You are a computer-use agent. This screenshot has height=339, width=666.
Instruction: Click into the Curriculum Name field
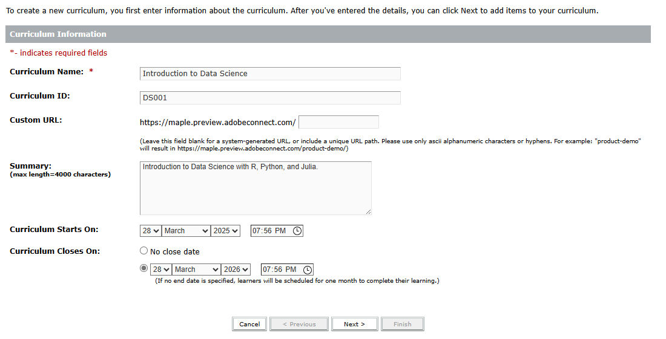coord(269,74)
